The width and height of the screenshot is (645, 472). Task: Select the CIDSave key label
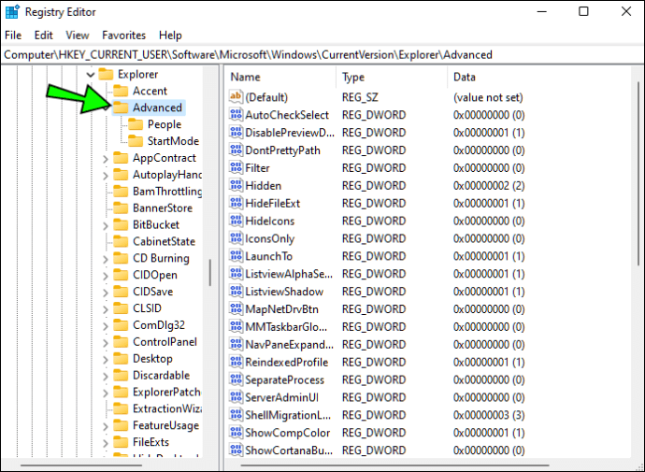152,292
